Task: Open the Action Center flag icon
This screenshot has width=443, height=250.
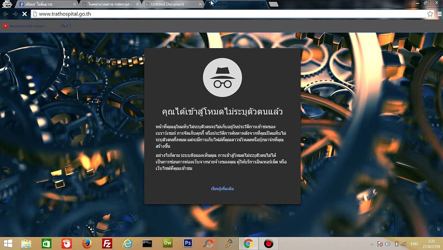Action: (x=380, y=244)
